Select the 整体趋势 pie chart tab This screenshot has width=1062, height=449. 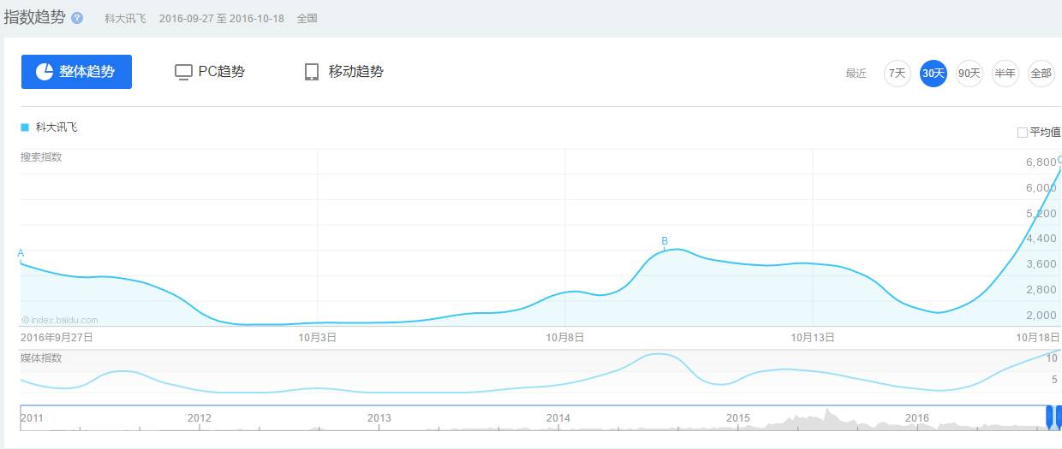point(76,72)
